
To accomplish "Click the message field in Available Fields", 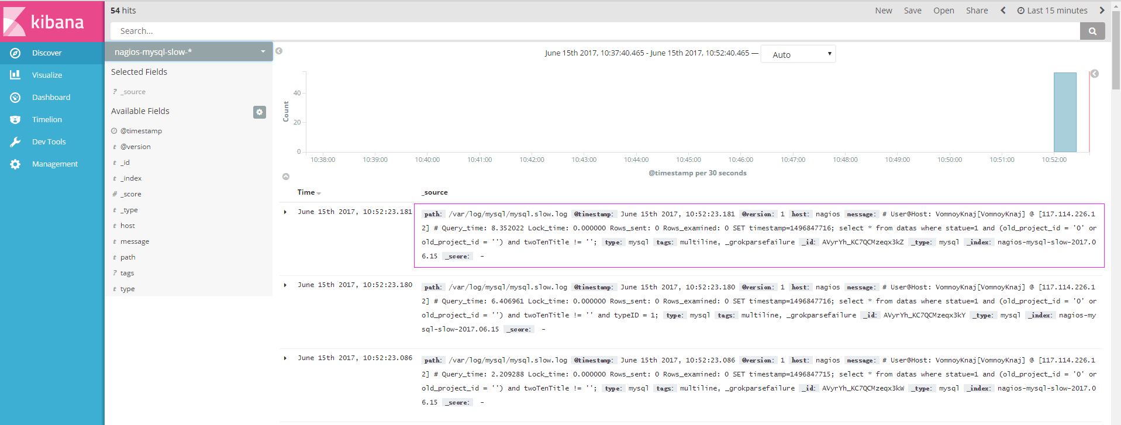I will [x=134, y=241].
